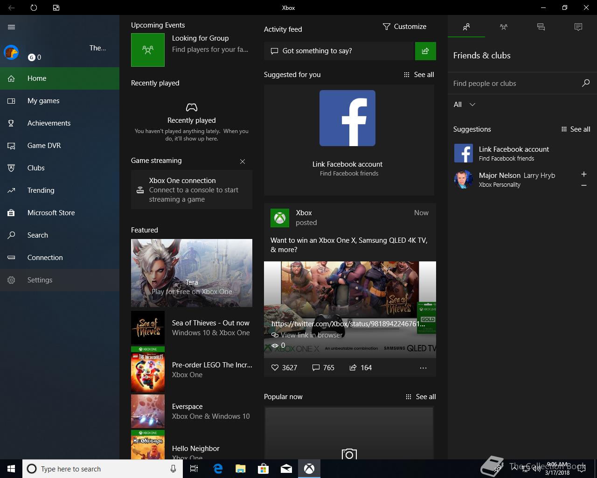
Task: Open the Sea of Thieves post image
Action: click(x=350, y=309)
